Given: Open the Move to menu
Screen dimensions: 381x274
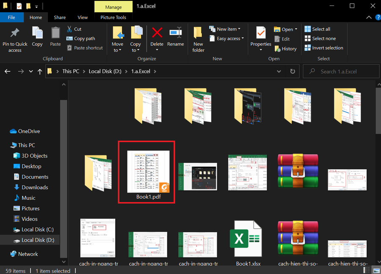Looking at the screenshot, I should click(x=118, y=39).
